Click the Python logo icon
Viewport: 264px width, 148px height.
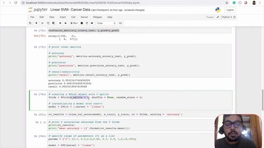(x=218, y=10)
